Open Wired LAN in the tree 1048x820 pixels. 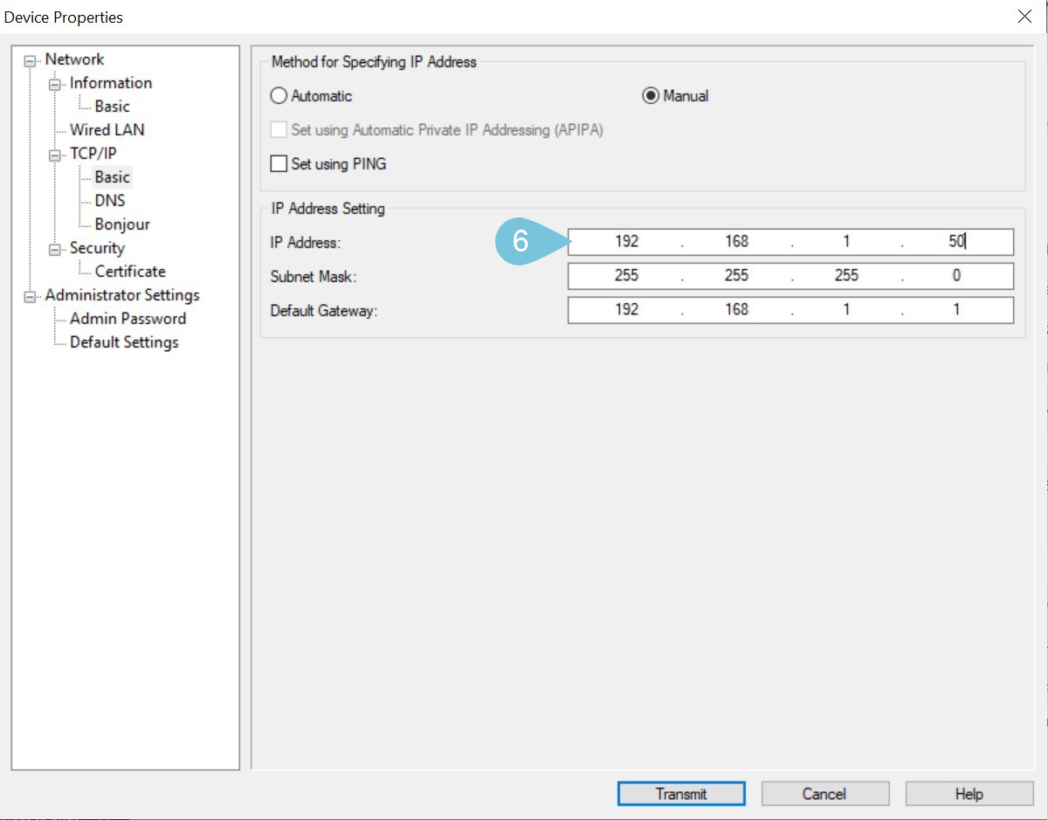click(107, 130)
